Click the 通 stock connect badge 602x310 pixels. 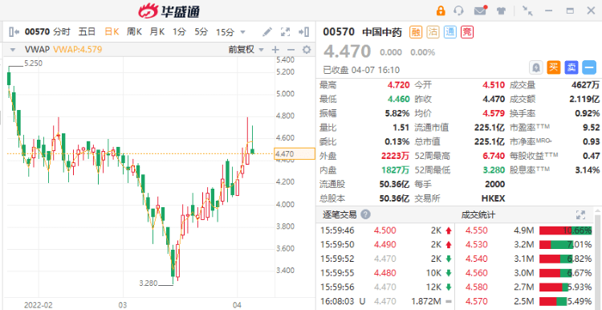tap(450, 32)
